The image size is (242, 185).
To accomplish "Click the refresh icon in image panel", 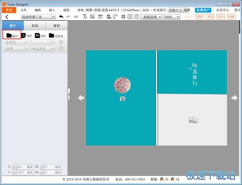I will [x=61, y=49].
